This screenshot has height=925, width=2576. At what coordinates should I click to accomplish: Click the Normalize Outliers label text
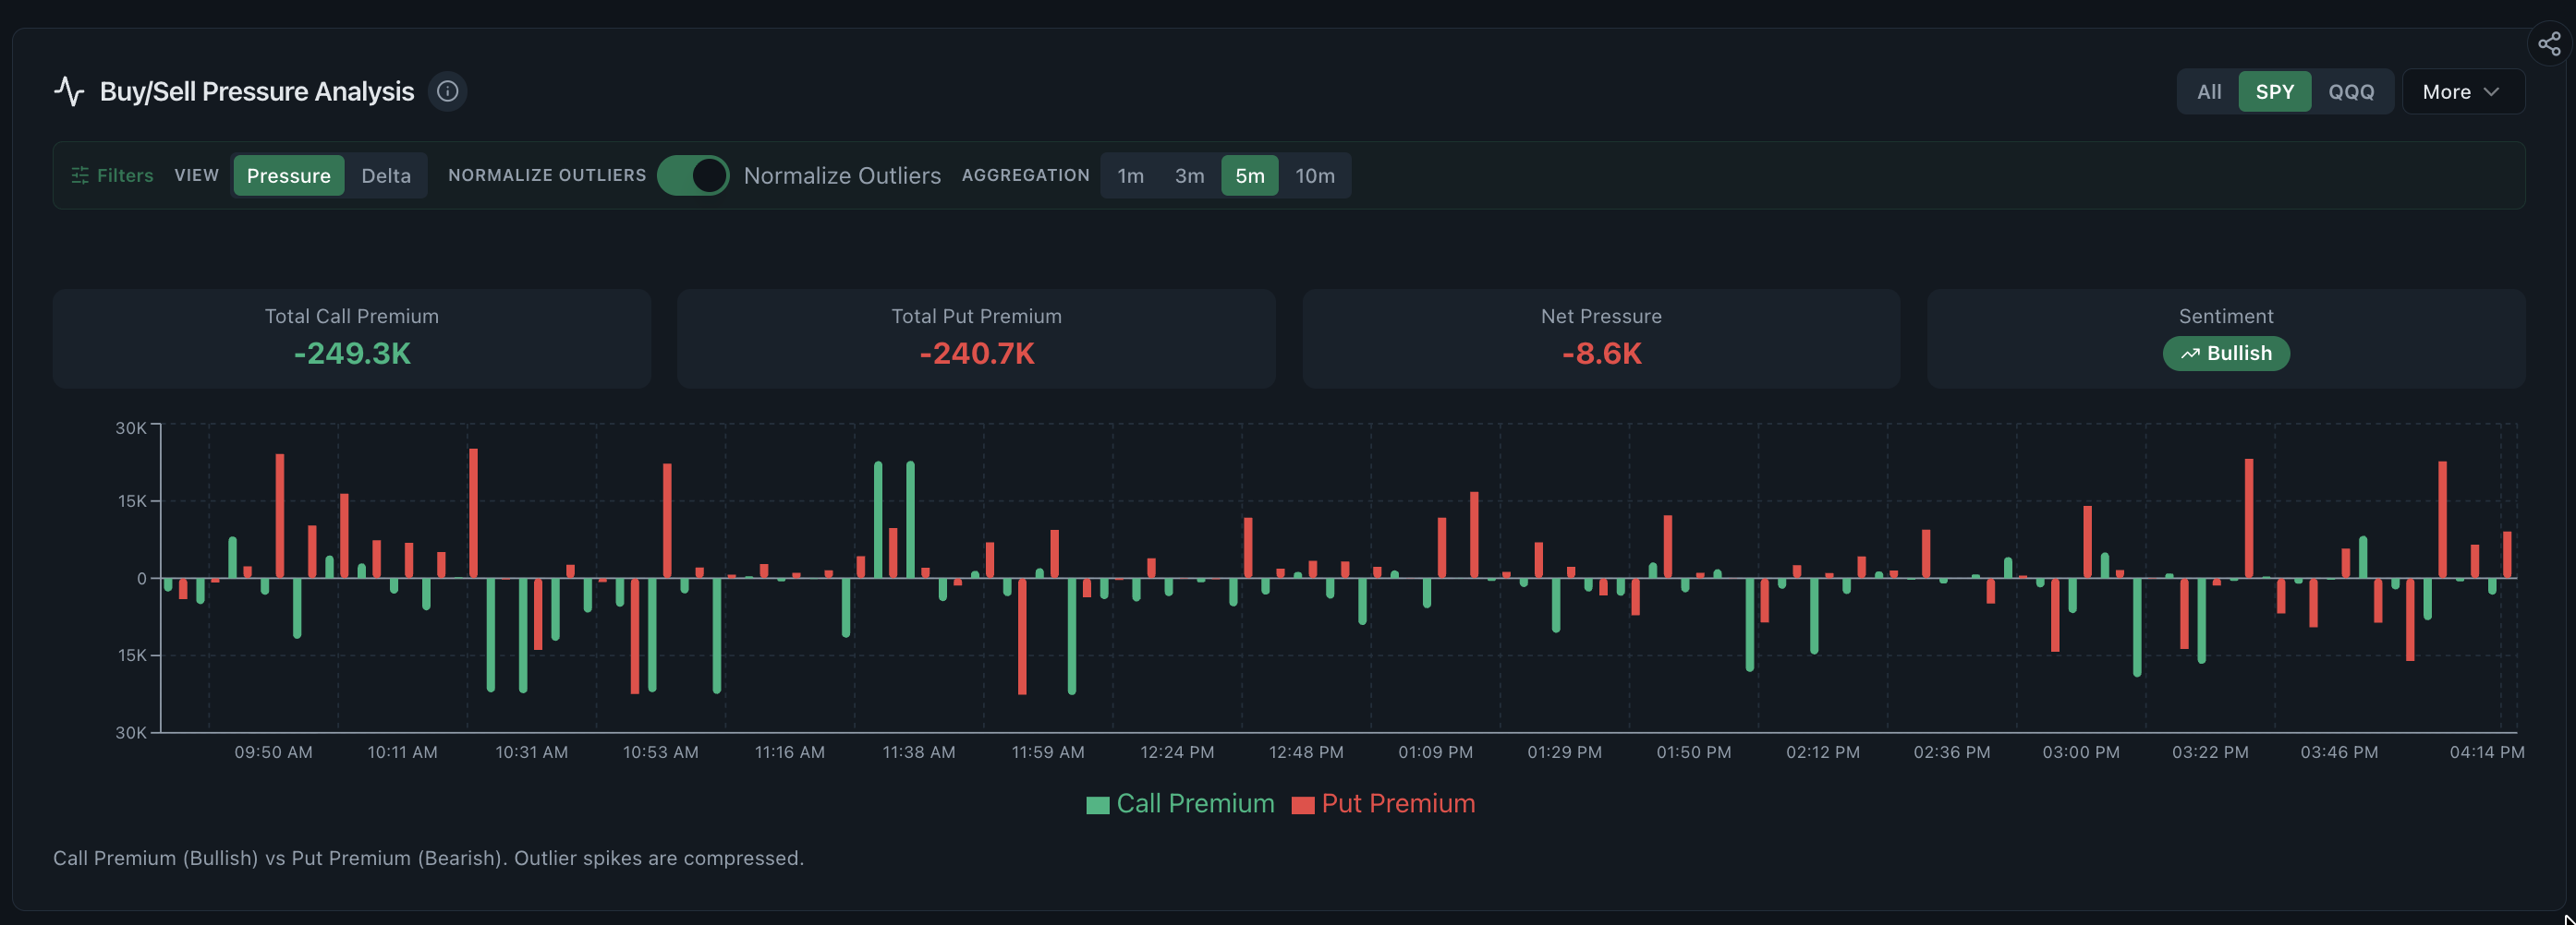tap(842, 174)
